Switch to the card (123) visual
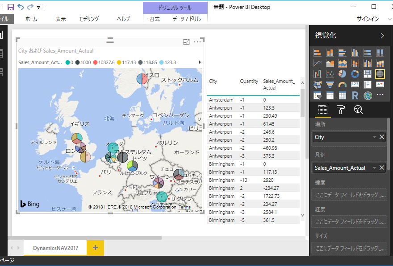This screenshot has height=266, width=393. [x=355, y=85]
